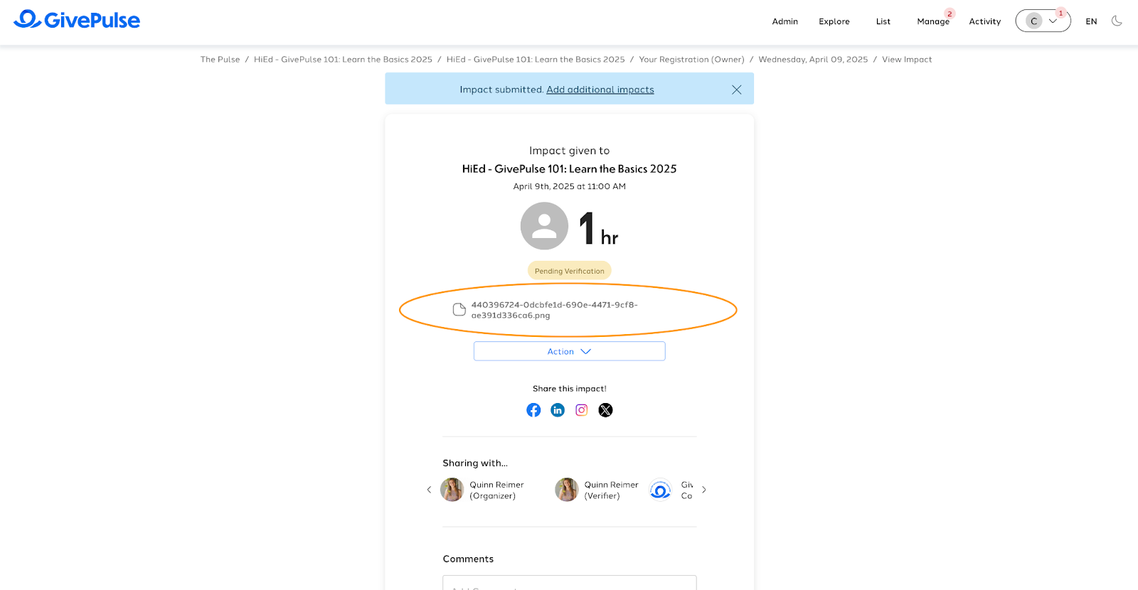Click the Manage notification badge
Viewport: 1138px width, 590px height.
(950, 14)
